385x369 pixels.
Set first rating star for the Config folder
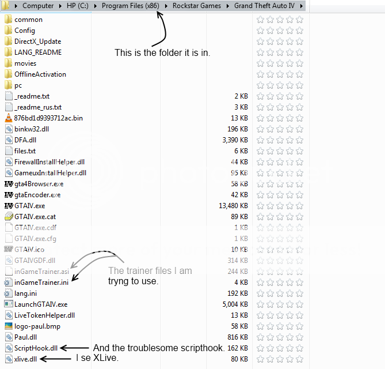[260, 31]
